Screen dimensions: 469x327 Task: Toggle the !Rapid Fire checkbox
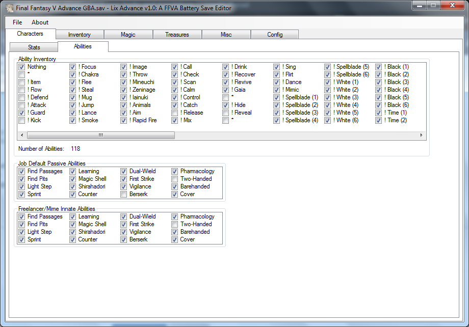(123, 120)
